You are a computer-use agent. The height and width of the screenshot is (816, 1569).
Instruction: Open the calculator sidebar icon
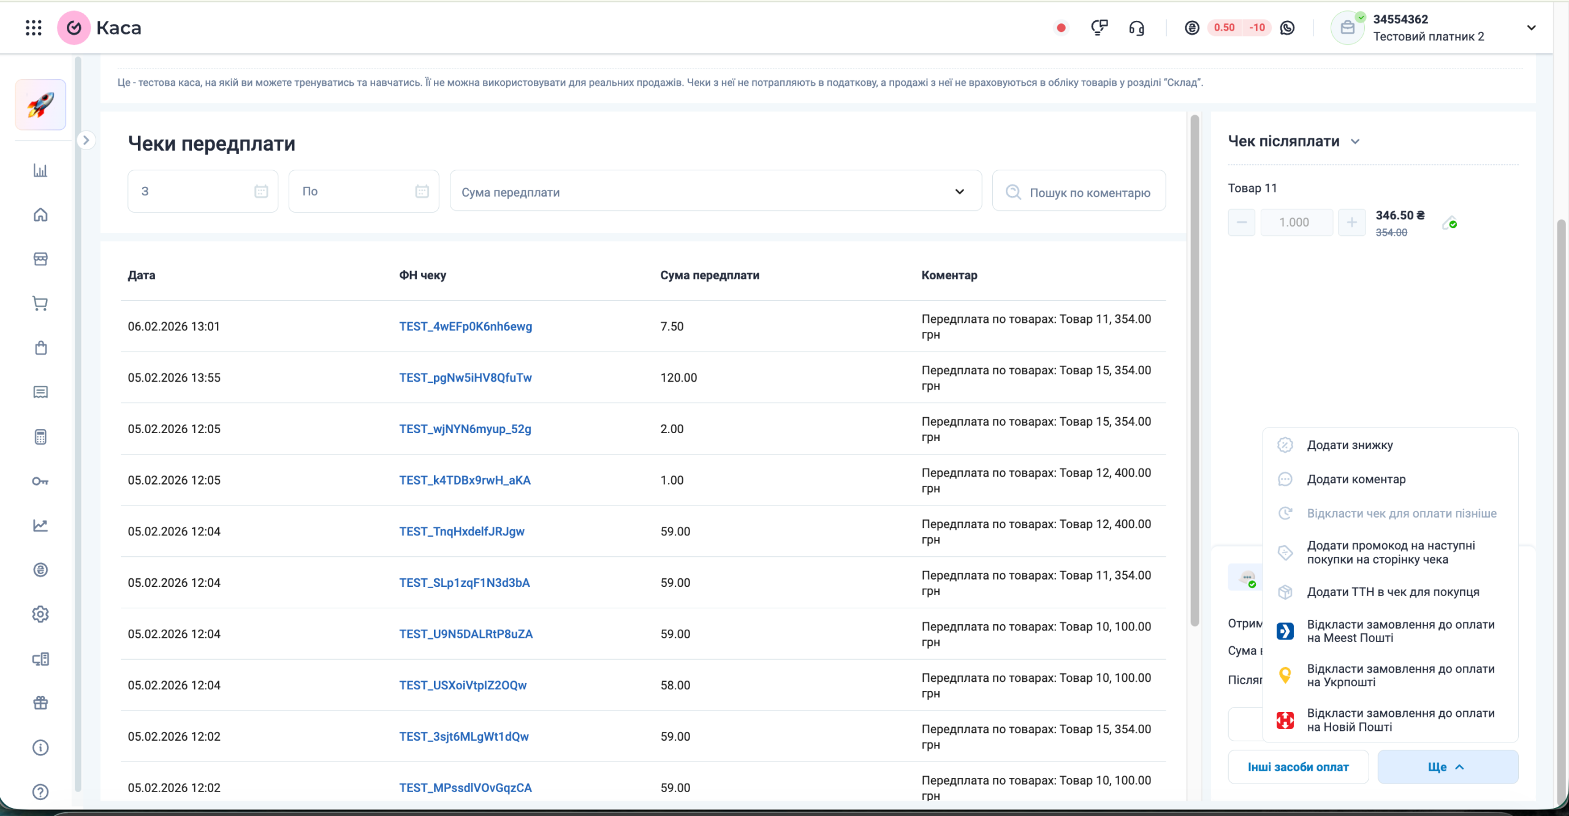point(40,437)
